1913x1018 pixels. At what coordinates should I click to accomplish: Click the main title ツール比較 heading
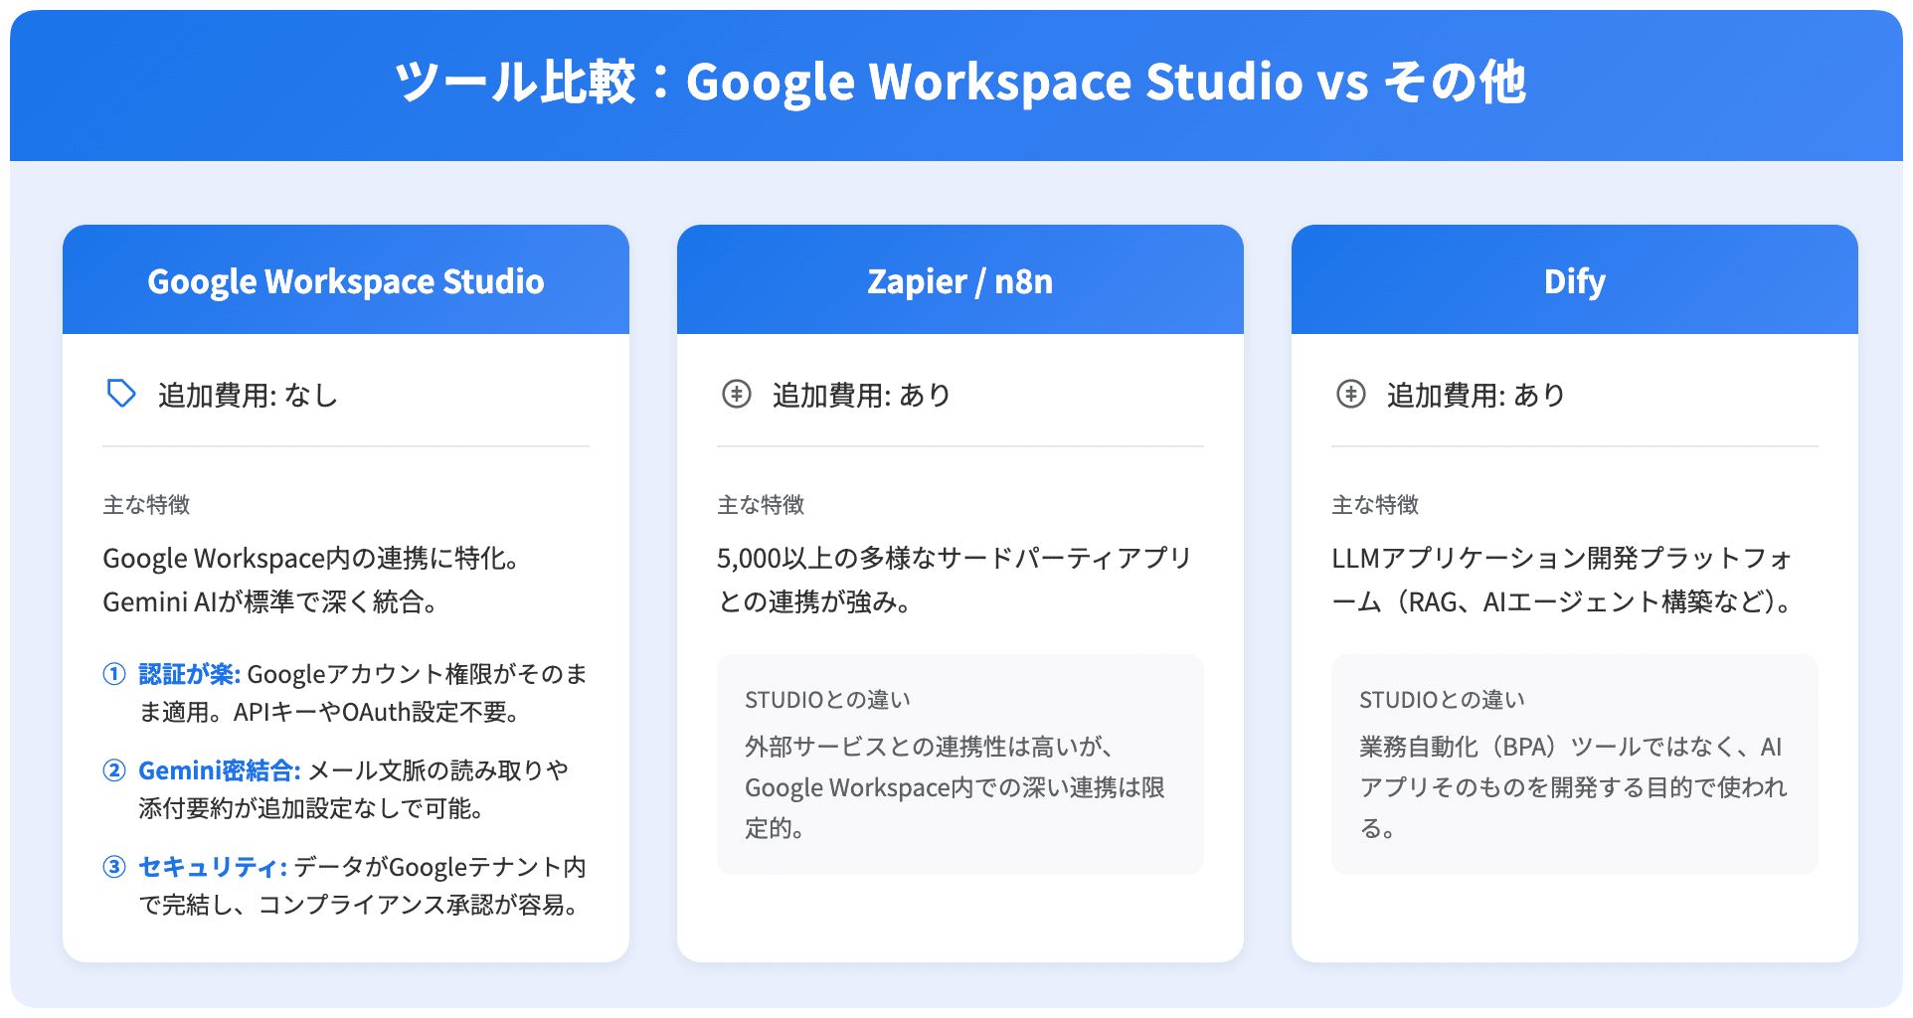958,83
